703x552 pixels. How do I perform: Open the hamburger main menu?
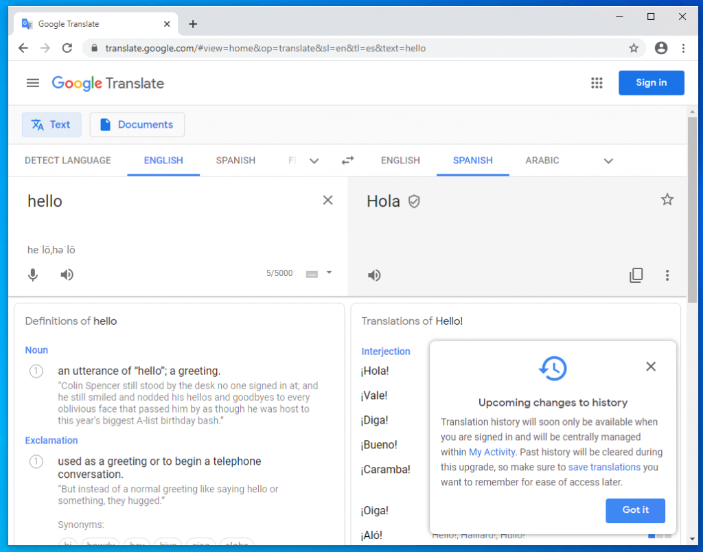coord(33,83)
